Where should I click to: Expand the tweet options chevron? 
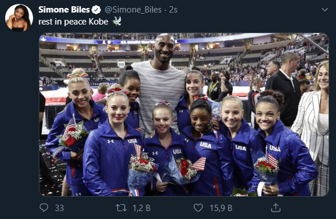[325, 10]
